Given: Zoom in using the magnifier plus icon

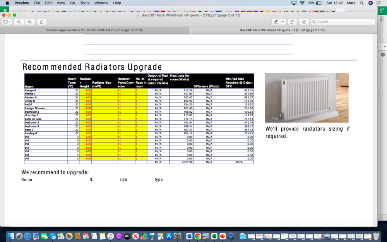Looking at the screenshot, I should pos(29,22).
